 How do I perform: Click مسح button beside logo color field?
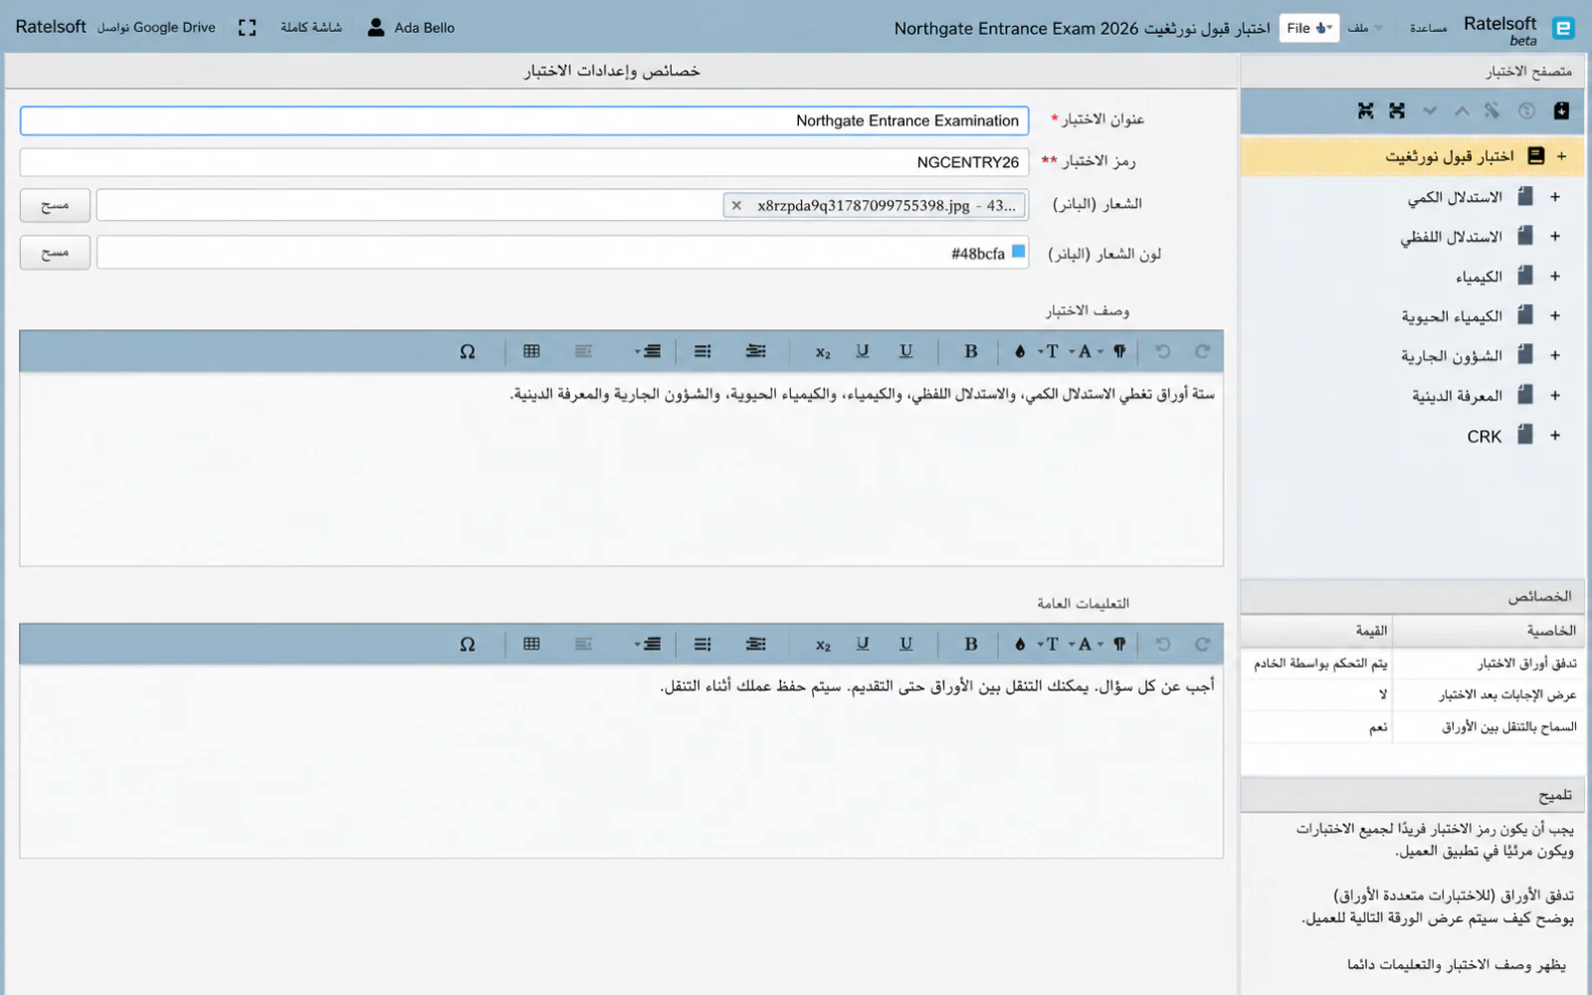pyautogui.click(x=55, y=253)
